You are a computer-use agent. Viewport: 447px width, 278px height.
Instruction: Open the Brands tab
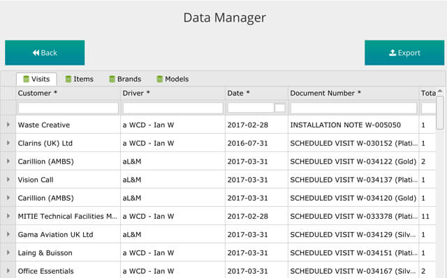pos(125,79)
